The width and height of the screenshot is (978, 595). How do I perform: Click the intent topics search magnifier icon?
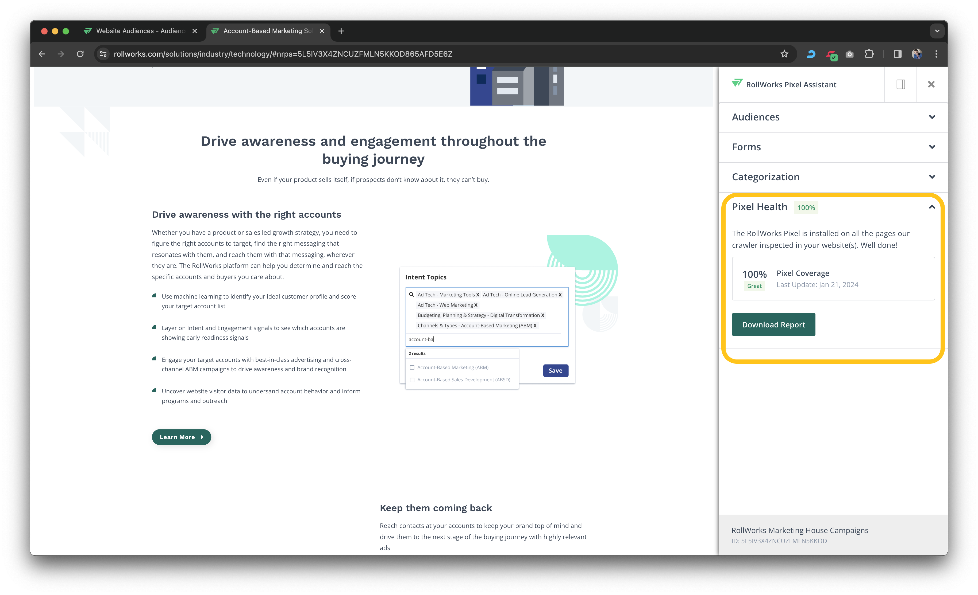coord(412,295)
